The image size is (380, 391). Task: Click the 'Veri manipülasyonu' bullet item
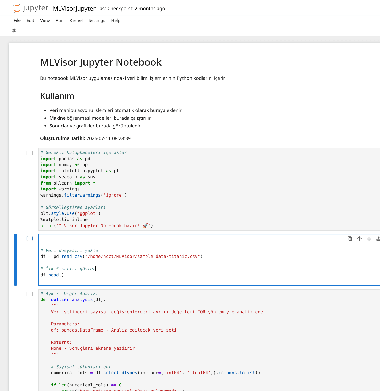click(116, 110)
